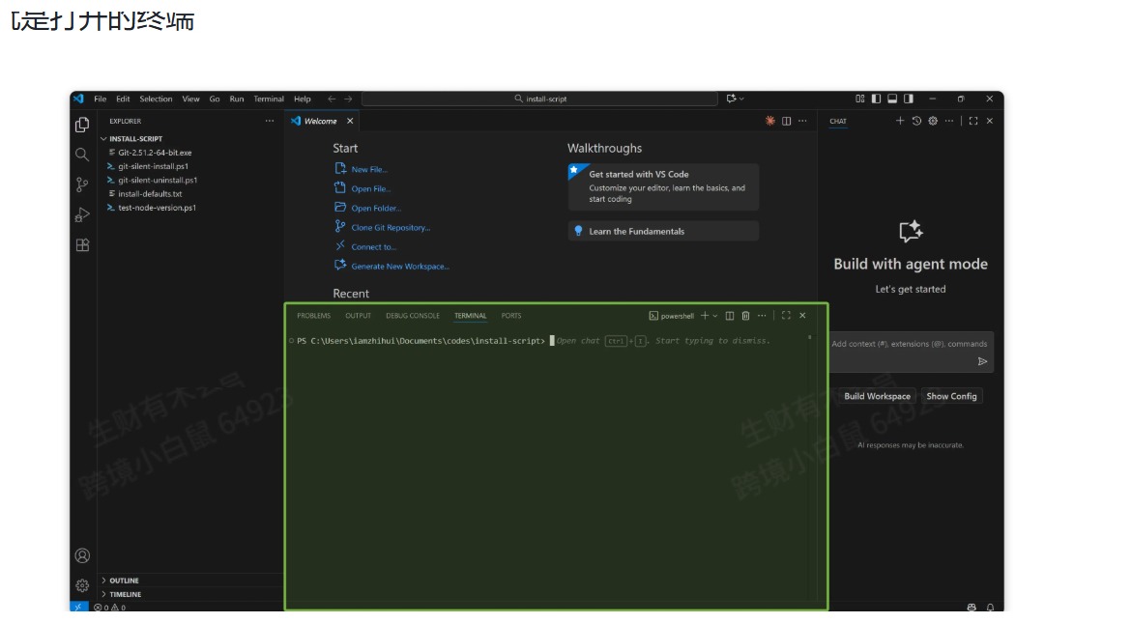1131x623 pixels.
Task: Click the Clone Git Repository link
Action: (391, 228)
